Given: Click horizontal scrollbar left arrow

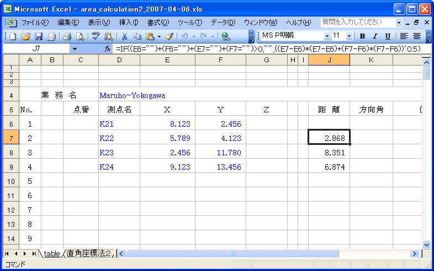Looking at the screenshot, I should point(121,253).
